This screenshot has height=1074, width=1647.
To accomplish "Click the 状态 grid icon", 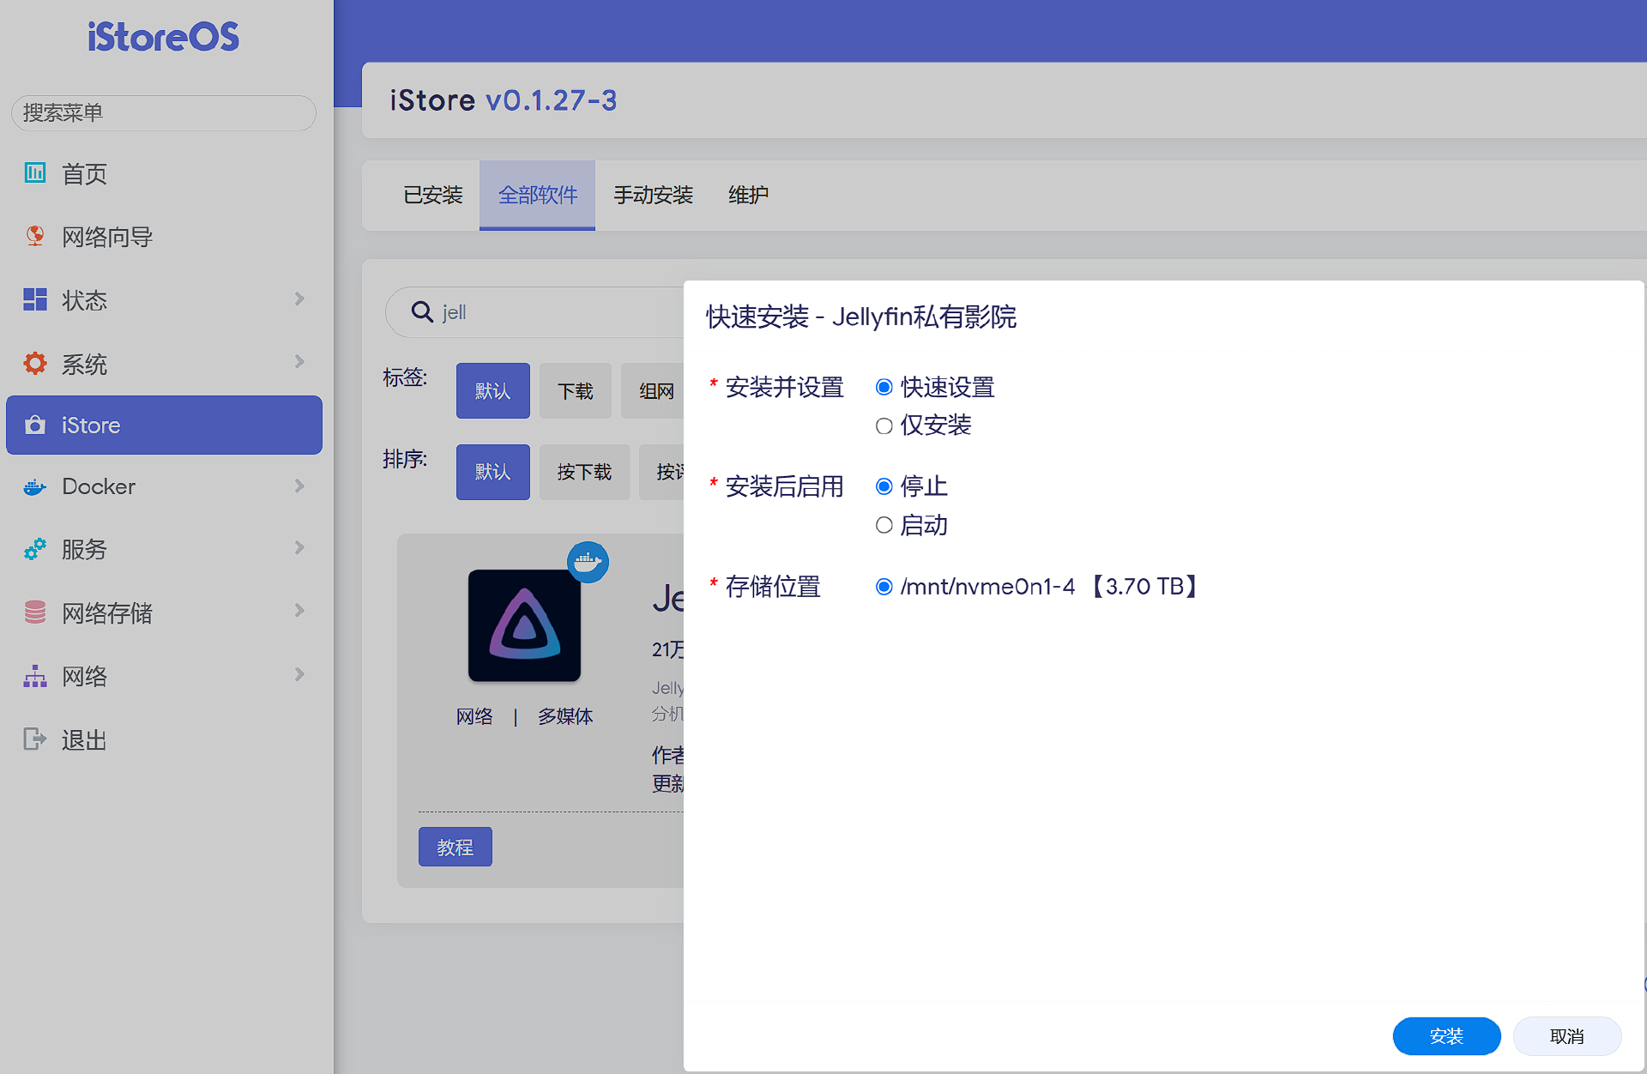I will pyautogui.click(x=35, y=299).
